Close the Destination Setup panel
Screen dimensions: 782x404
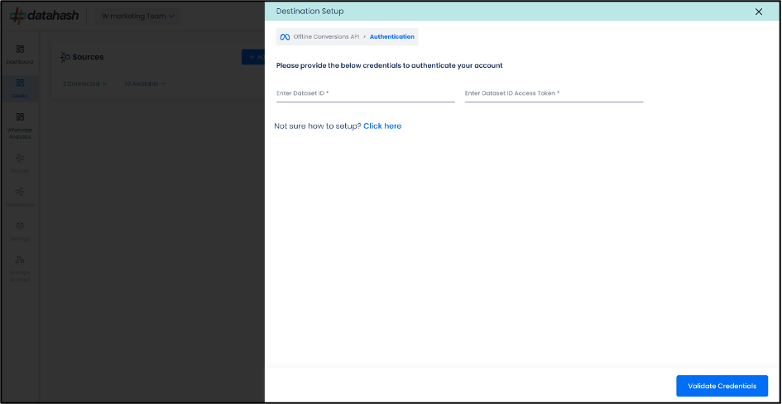tap(759, 12)
